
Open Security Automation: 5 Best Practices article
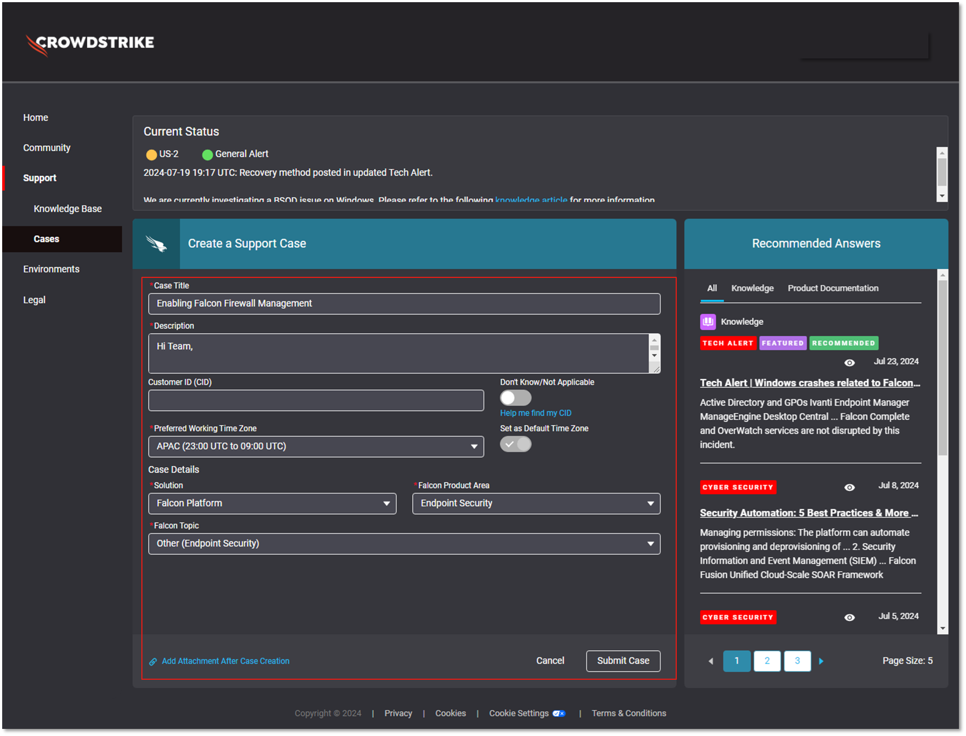point(809,513)
